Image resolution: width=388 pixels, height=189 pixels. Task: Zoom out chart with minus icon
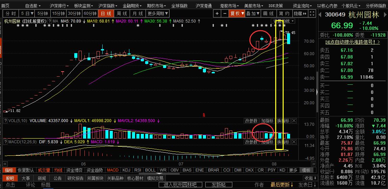pos(225,13)
